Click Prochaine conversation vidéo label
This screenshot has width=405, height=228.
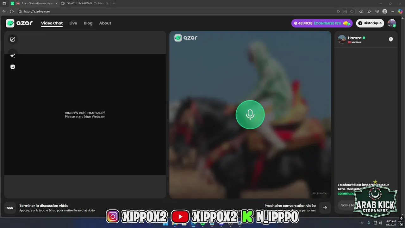coord(290,206)
